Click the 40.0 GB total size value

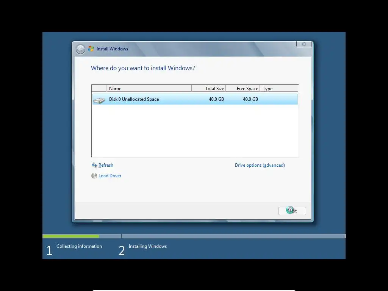click(x=216, y=99)
